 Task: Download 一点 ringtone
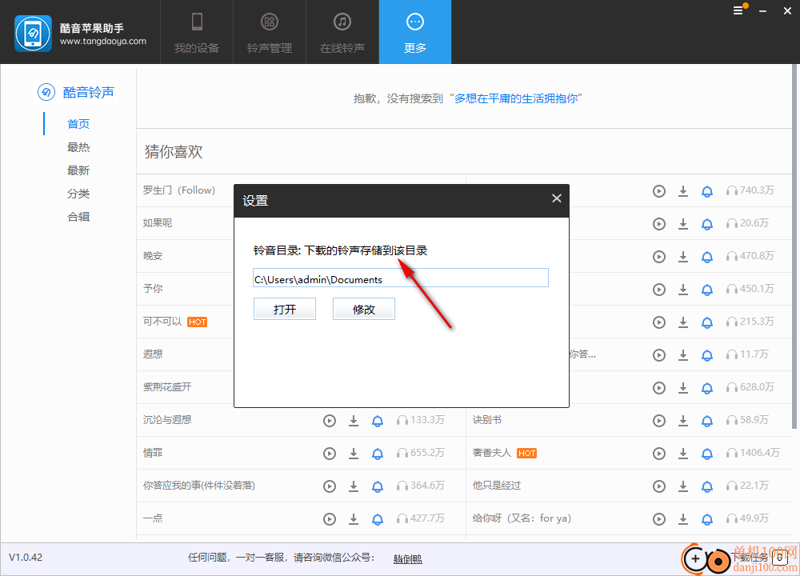354,519
